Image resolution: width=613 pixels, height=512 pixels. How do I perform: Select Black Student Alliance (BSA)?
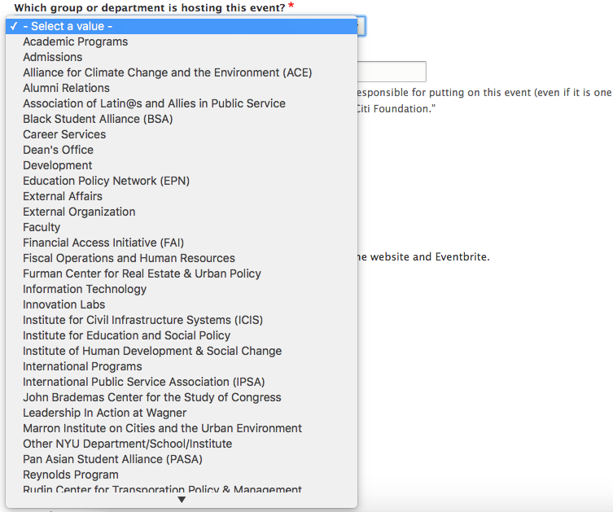(98, 119)
